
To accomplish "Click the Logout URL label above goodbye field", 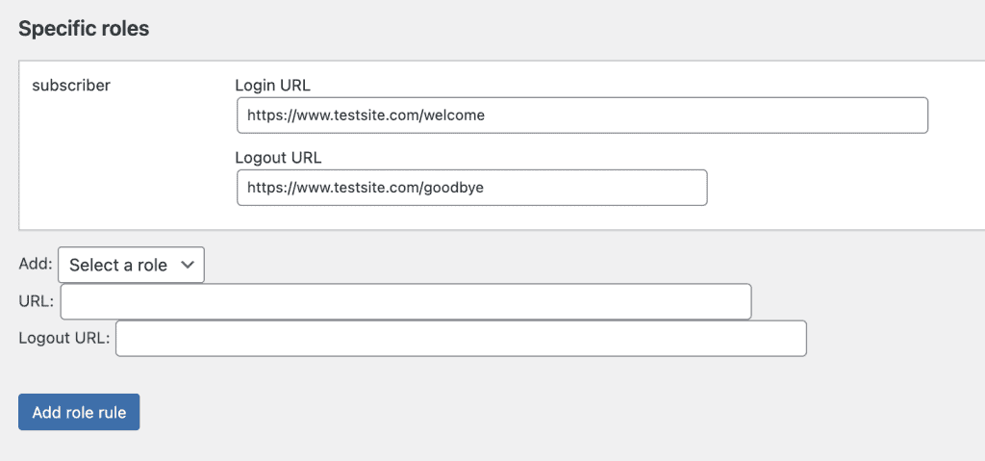I will (x=278, y=158).
